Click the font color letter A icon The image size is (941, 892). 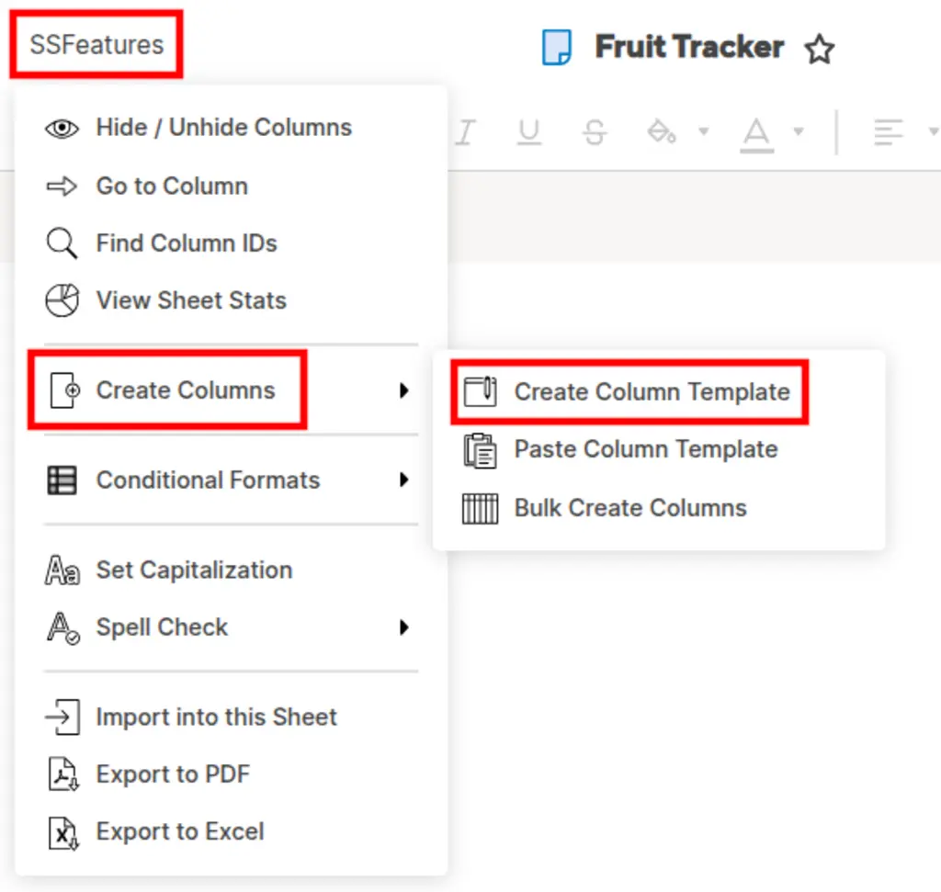[756, 132]
